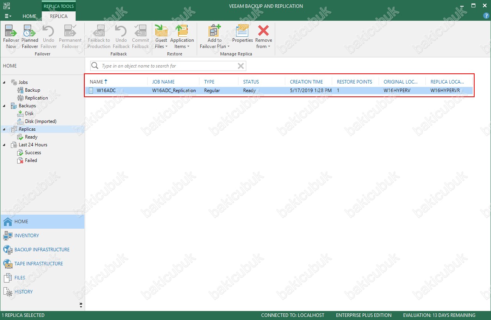Sort the list by the NAME column
Image resolution: width=491 pixels, height=320 pixels.
[x=98, y=82]
